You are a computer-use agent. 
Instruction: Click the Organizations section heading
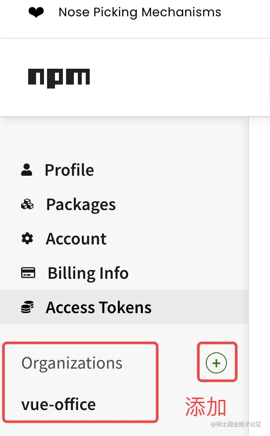[x=72, y=363]
